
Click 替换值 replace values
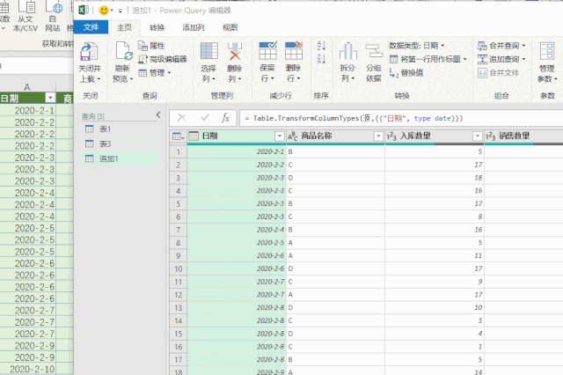tap(406, 73)
